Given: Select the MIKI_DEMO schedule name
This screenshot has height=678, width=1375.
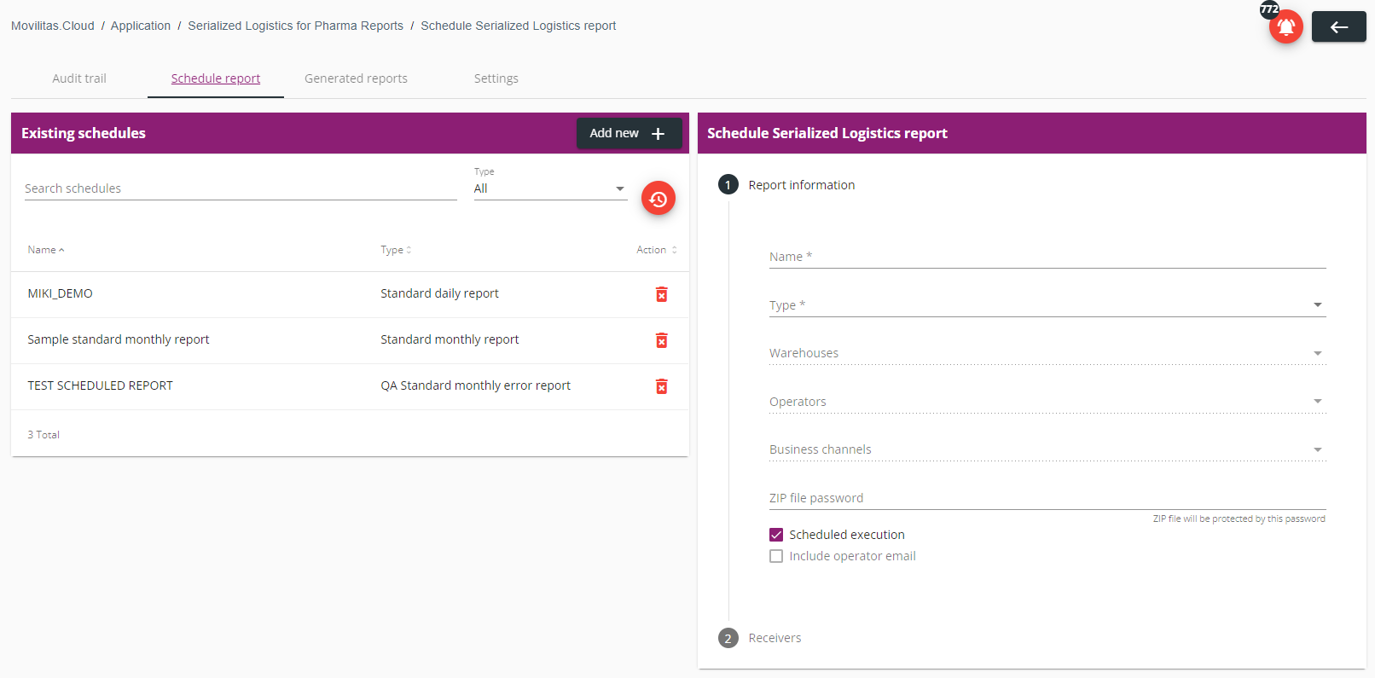Looking at the screenshot, I should (60, 293).
